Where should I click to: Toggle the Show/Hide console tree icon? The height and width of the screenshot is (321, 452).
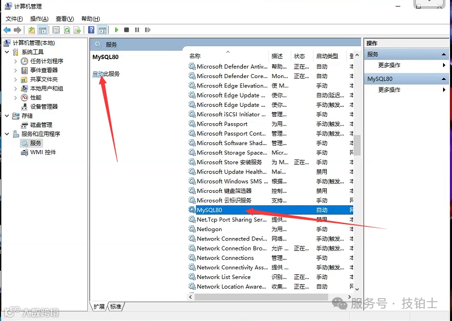pyautogui.click(x=43, y=30)
